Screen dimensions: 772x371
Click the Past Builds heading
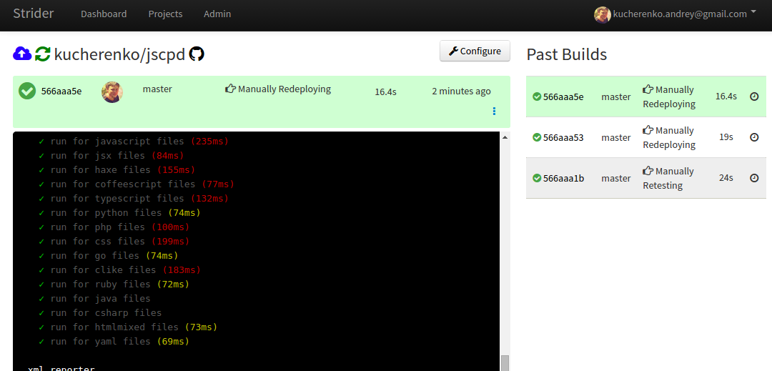567,54
